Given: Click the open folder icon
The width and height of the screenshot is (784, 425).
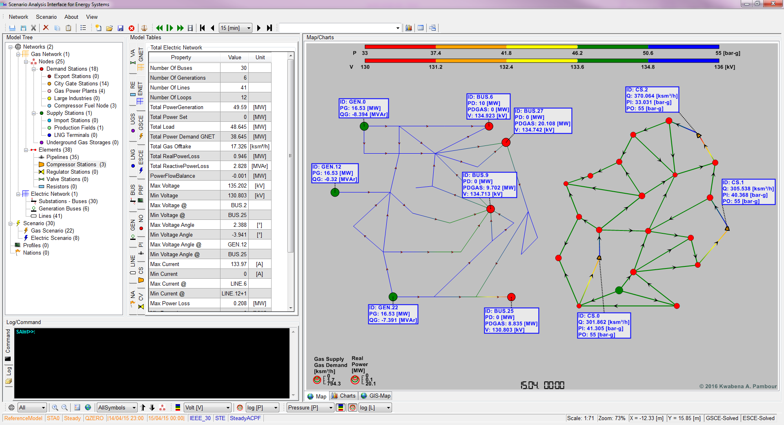Looking at the screenshot, I should pyautogui.click(x=109, y=28).
